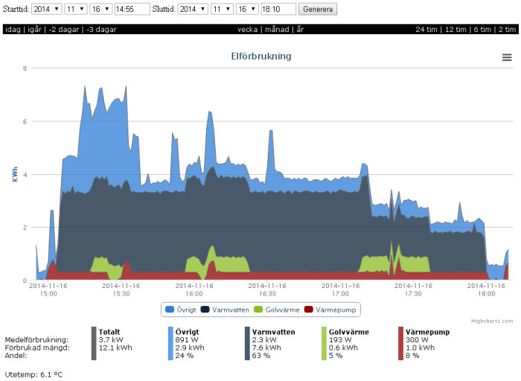The height and width of the screenshot is (381, 521).
Task: Open the Highcharts chart context menu icon
Action: pos(506,57)
